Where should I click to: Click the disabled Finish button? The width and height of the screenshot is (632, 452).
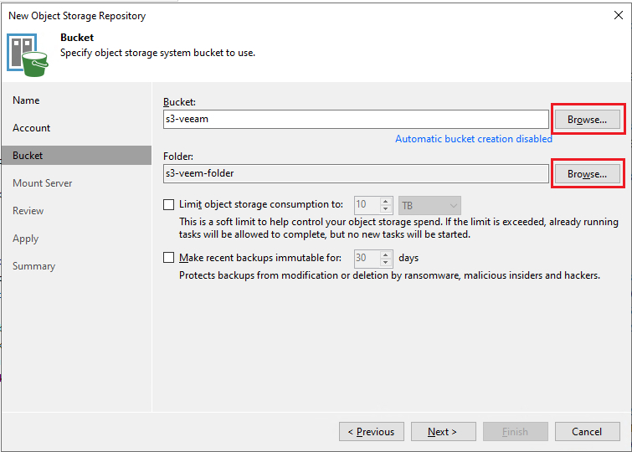(516, 431)
